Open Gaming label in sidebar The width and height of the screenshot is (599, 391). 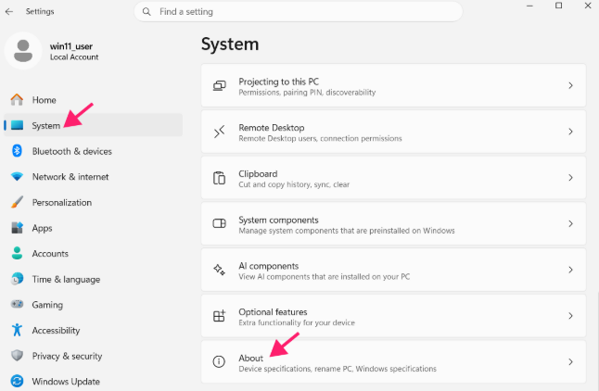pyautogui.click(x=47, y=305)
